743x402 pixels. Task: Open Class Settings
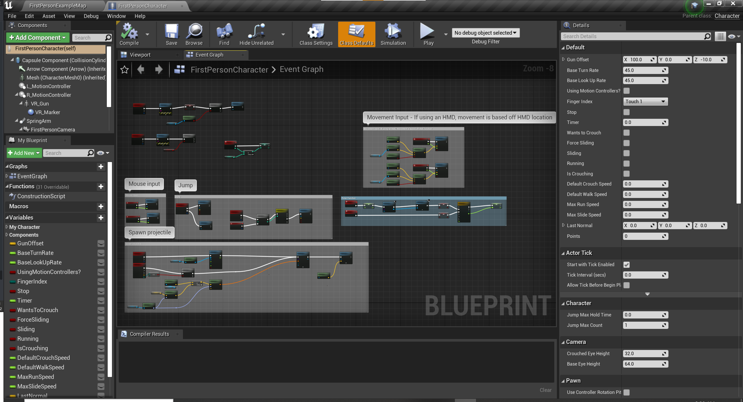316,34
